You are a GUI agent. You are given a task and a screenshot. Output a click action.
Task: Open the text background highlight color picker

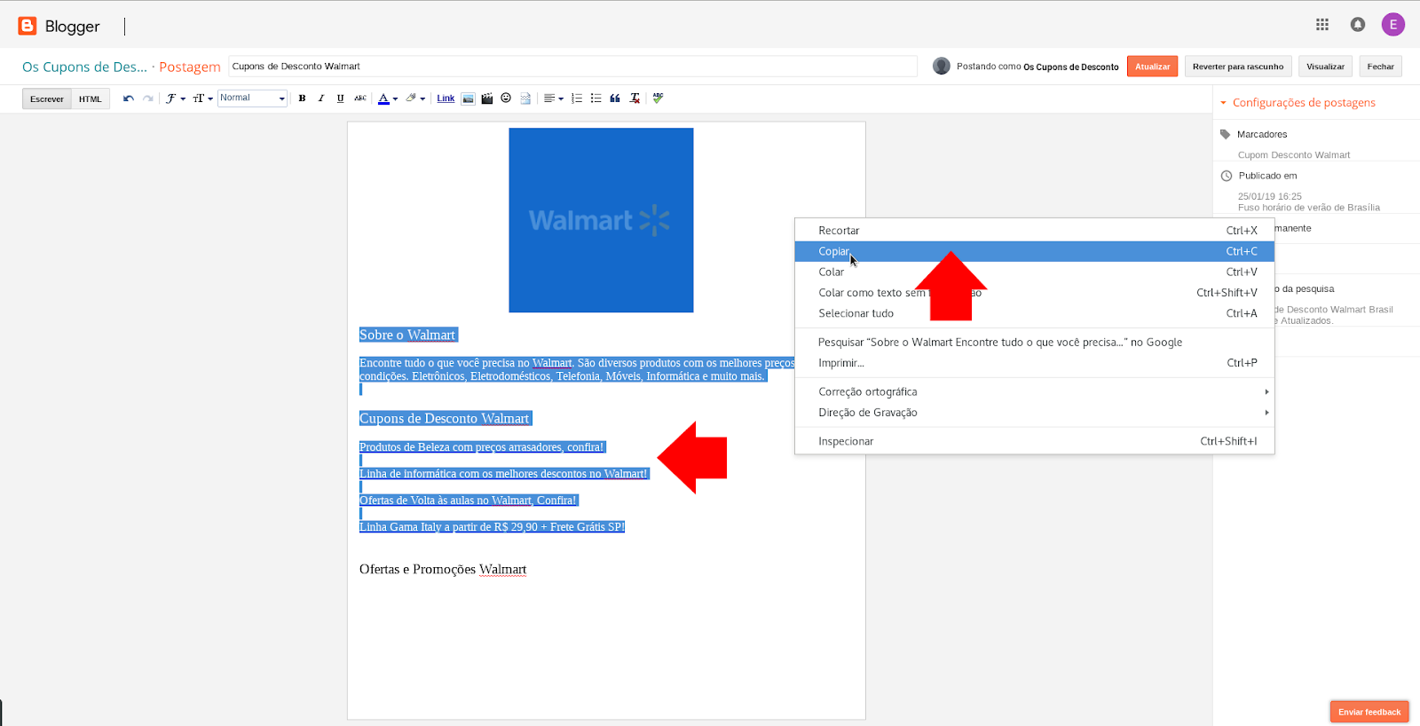(x=415, y=99)
